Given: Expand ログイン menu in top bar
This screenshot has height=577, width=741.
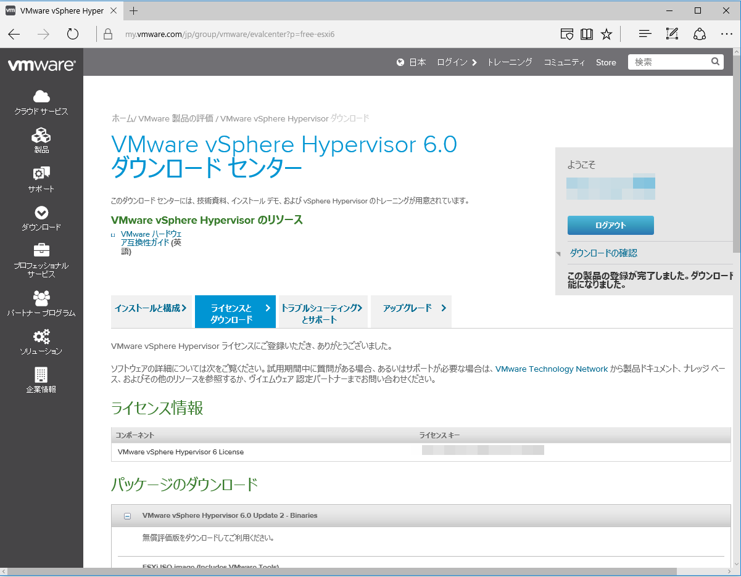Looking at the screenshot, I should point(457,62).
